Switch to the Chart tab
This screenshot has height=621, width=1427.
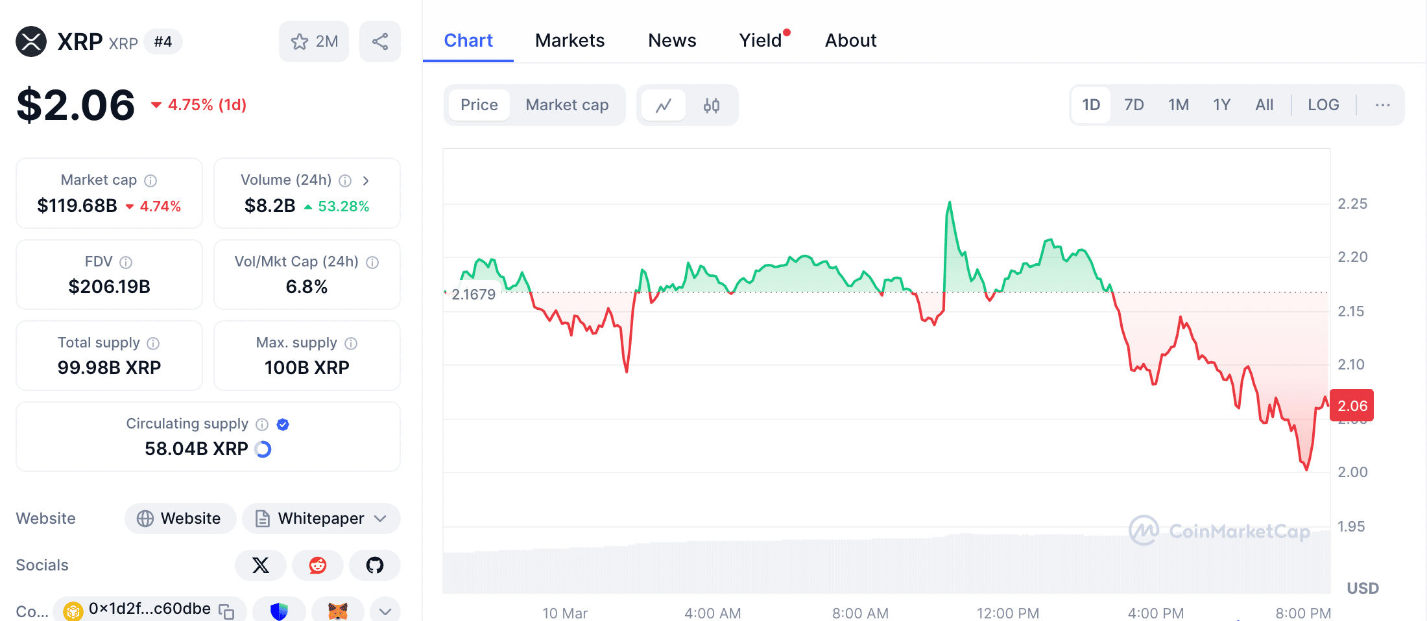pyautogui.click(x=468, y=40)
